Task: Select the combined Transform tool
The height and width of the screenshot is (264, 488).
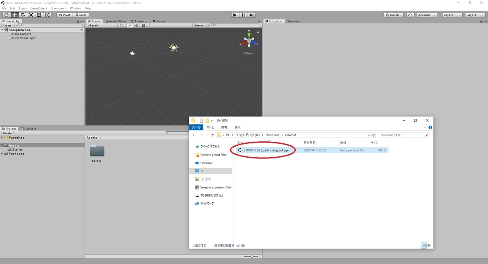Action: [47, 15]
